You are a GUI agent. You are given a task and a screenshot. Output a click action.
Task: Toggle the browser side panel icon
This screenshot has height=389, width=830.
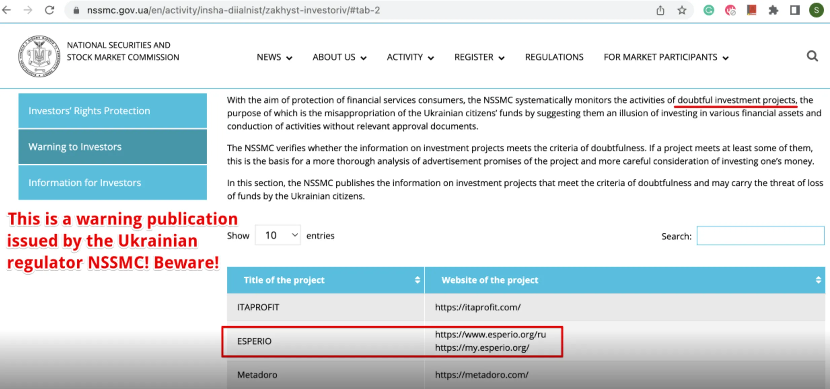(x=795, y=10)
